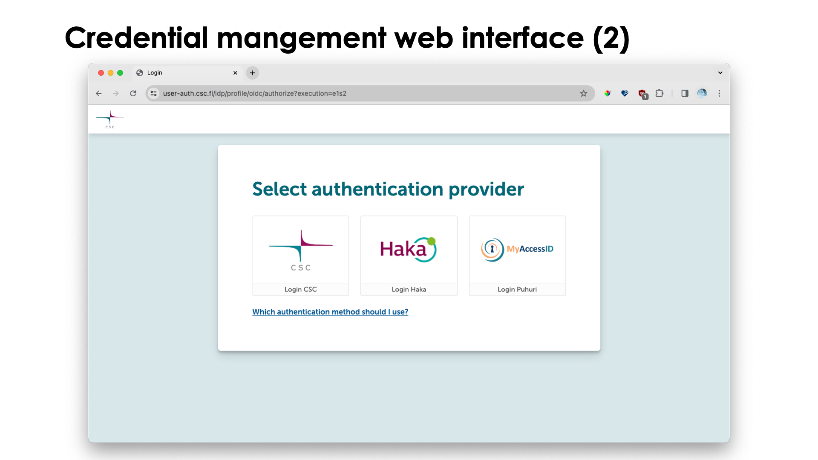Viewport: 818px width, 460px height.
Task: Open the red shield extension with badge
Action: pos(643,94)
